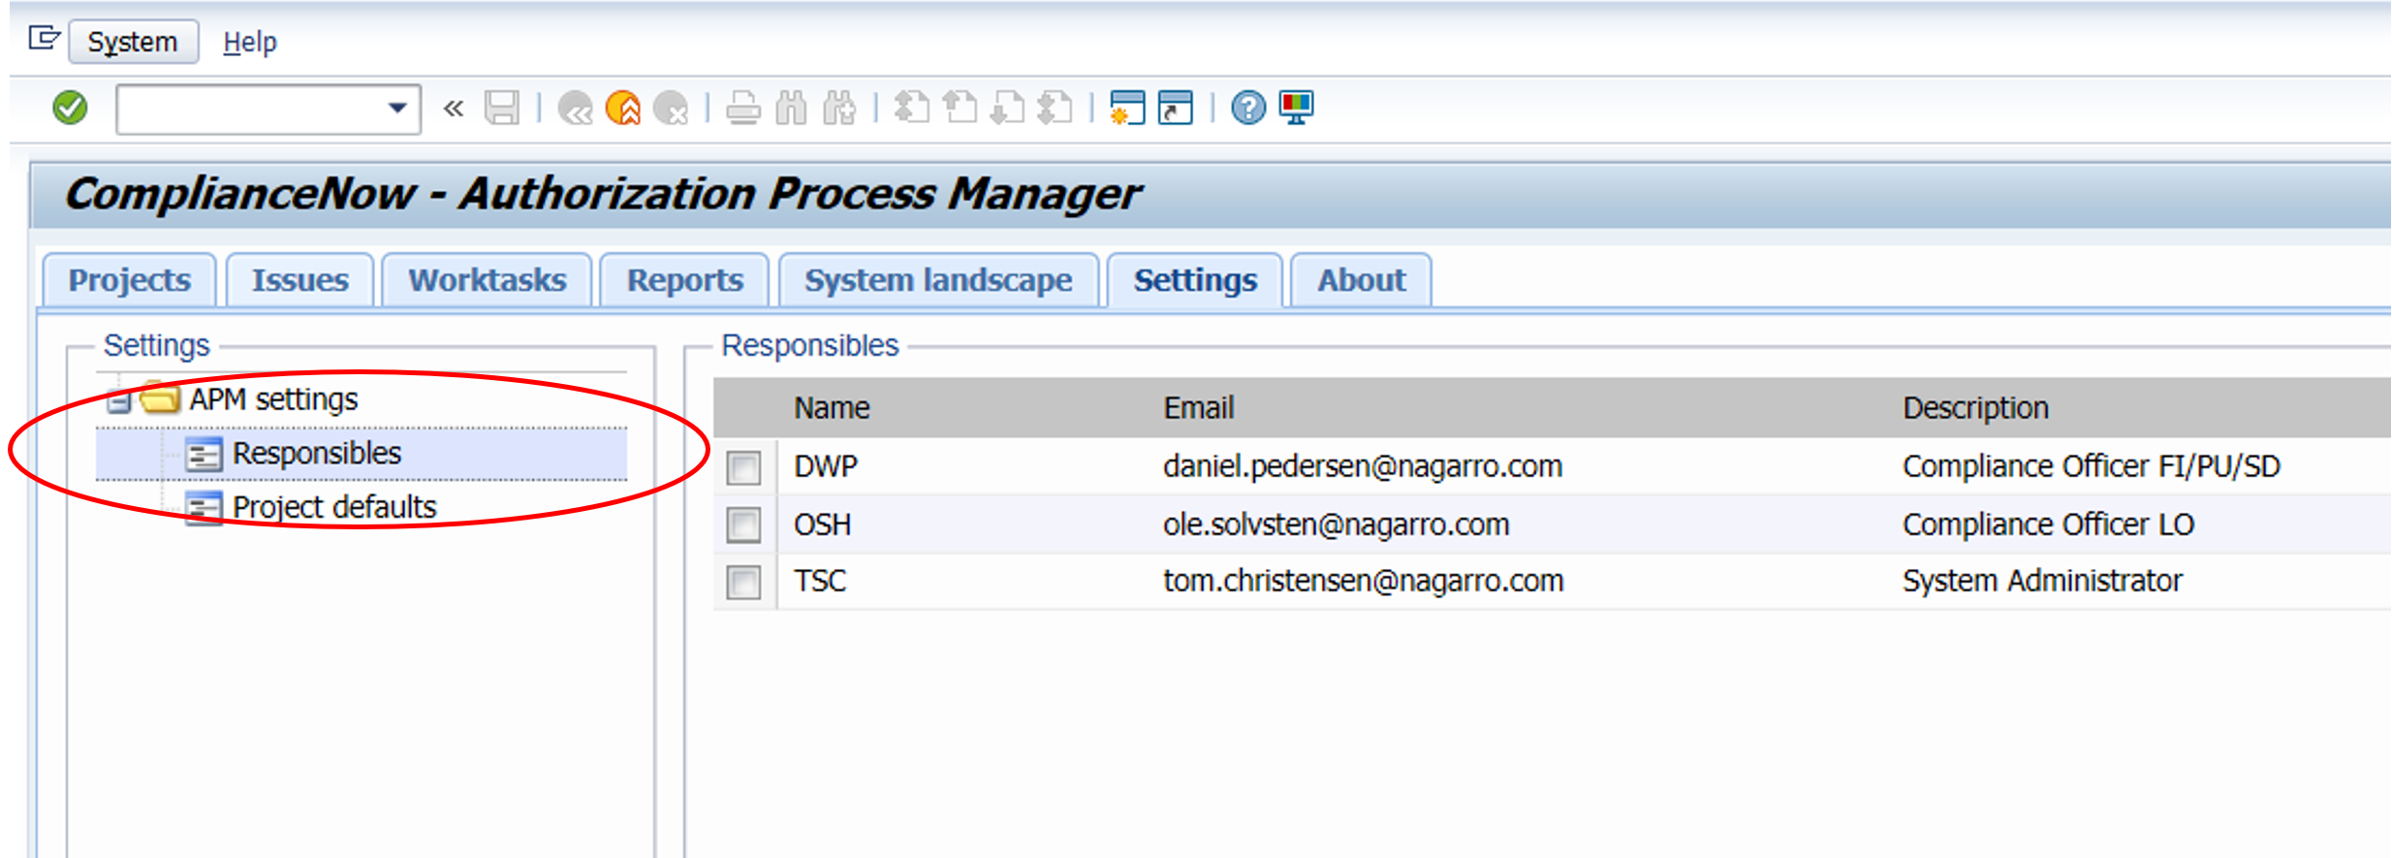Viewport: 2392px width, 858px height.
Task: Click ole.solvsten@nagarro.com email cell
Action: click(1337, 524)
